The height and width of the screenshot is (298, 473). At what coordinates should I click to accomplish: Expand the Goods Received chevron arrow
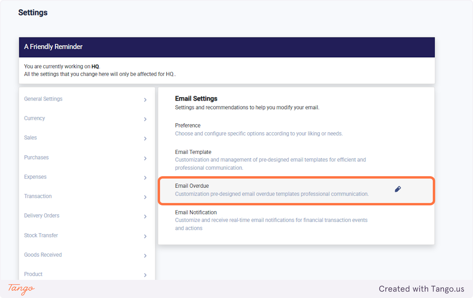pos(145,255)
